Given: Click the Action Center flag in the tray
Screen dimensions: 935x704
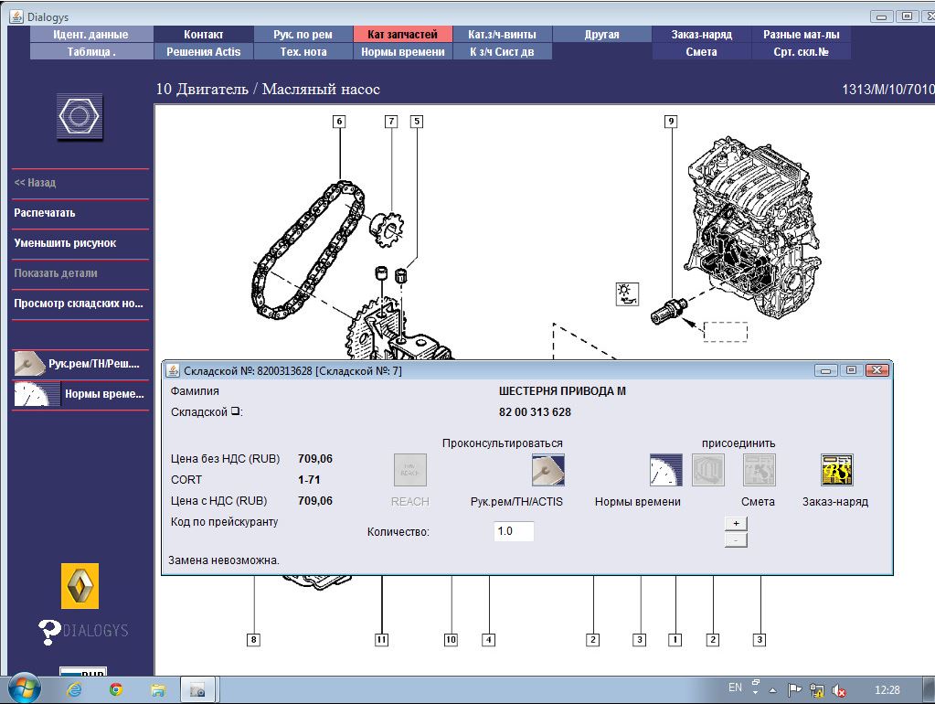Looking at the screenshot, I should pyautogui.click(x=794, y=690).
